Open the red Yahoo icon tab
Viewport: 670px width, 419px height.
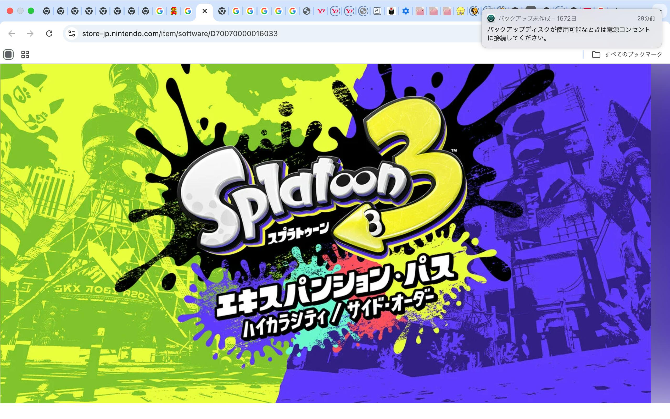[x=321, y=11]
